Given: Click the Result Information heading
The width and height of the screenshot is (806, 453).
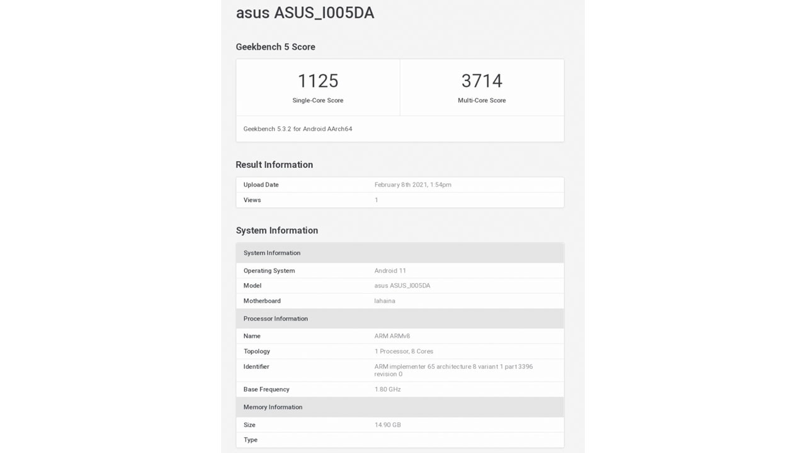Looking at the screenshot, I should point(274,165).
